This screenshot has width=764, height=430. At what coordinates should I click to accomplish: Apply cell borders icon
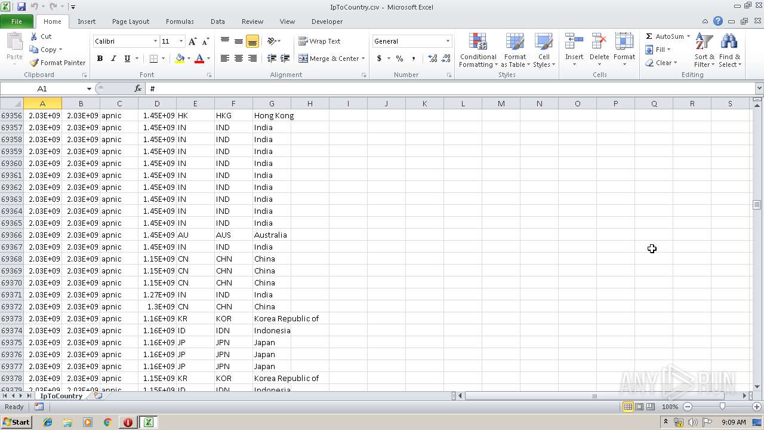(153, 59)
